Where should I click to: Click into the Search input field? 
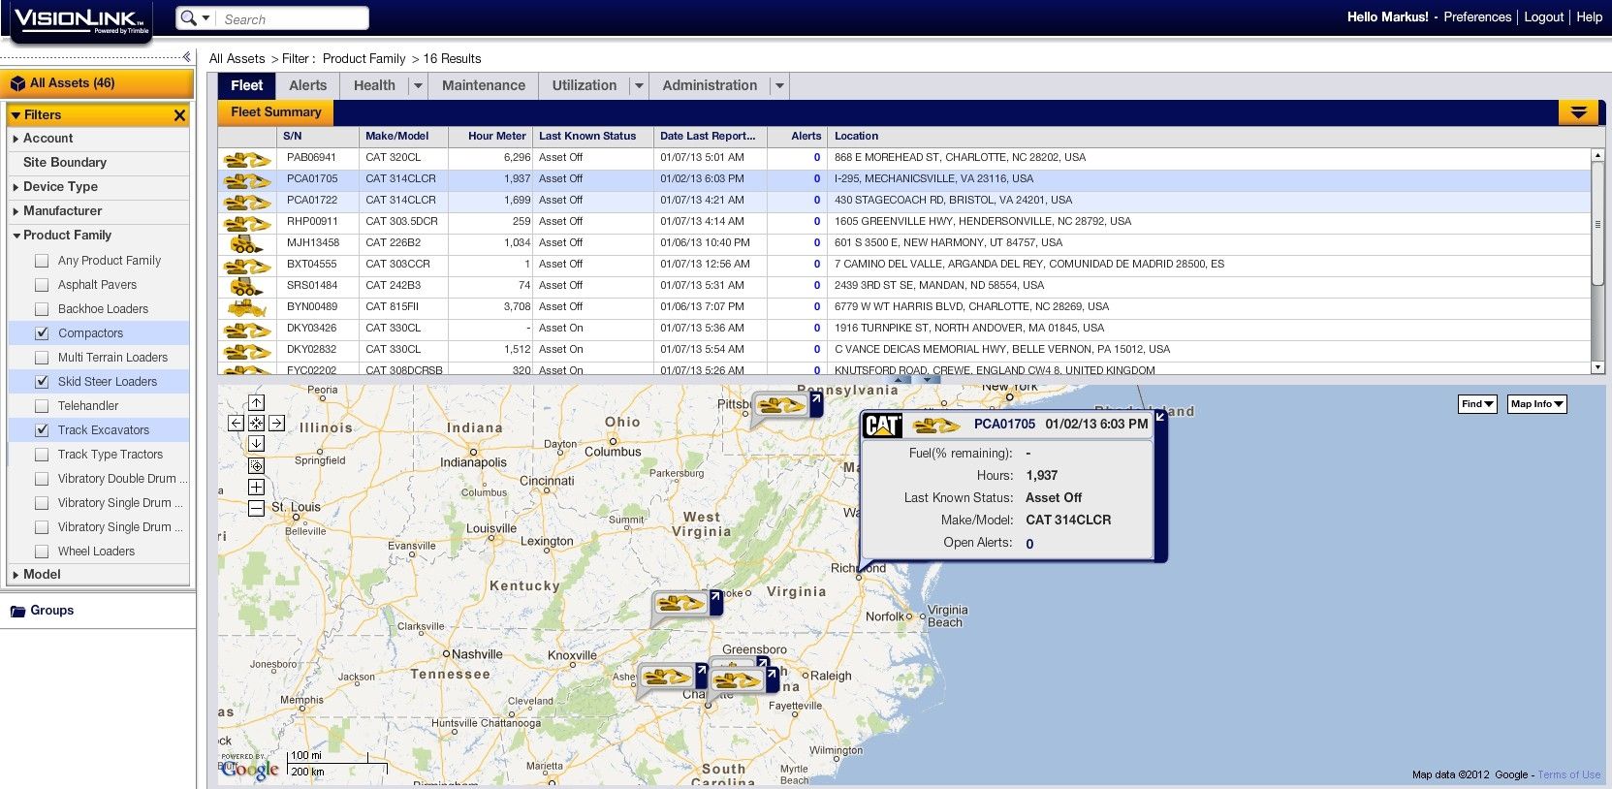[x=294, y=18]
